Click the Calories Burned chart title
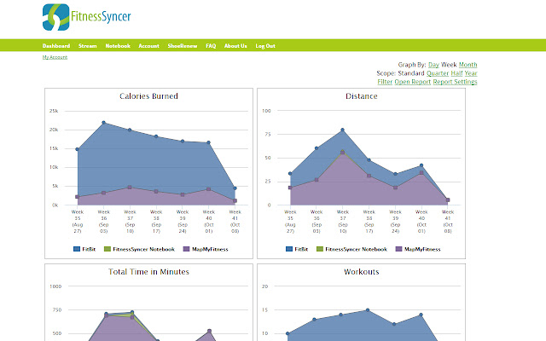Screen dimensions: 546x341 click(148, 96)
